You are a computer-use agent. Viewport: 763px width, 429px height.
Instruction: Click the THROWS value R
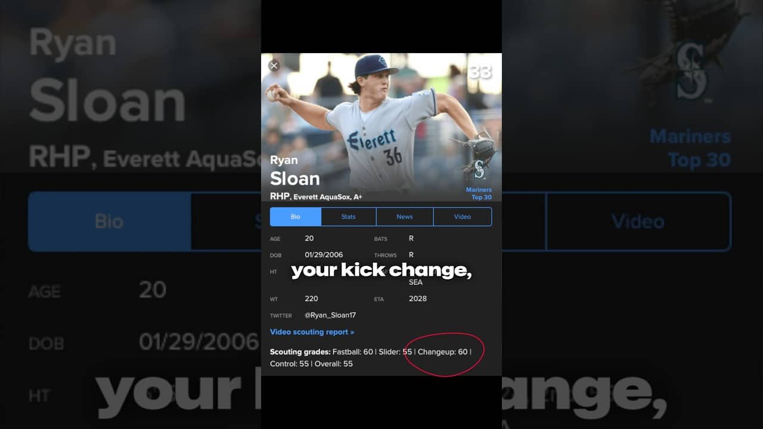[411, 255]
